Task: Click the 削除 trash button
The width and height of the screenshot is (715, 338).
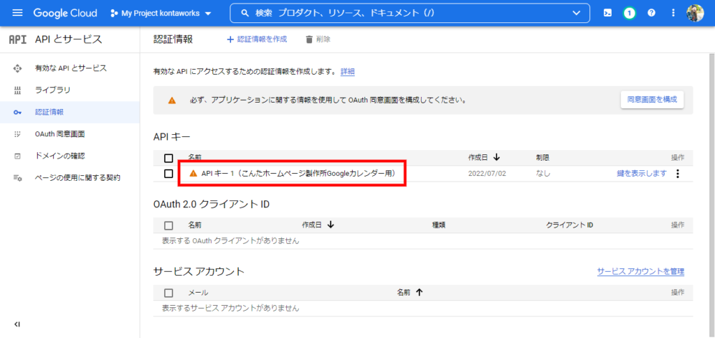Action: coord(318,39)
